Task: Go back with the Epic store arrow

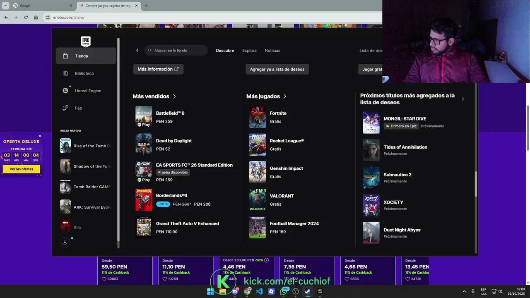Action: (x=137, y=50)
